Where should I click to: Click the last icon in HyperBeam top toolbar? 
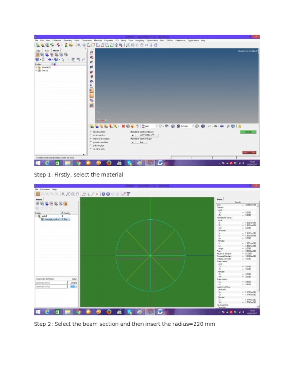129,194
